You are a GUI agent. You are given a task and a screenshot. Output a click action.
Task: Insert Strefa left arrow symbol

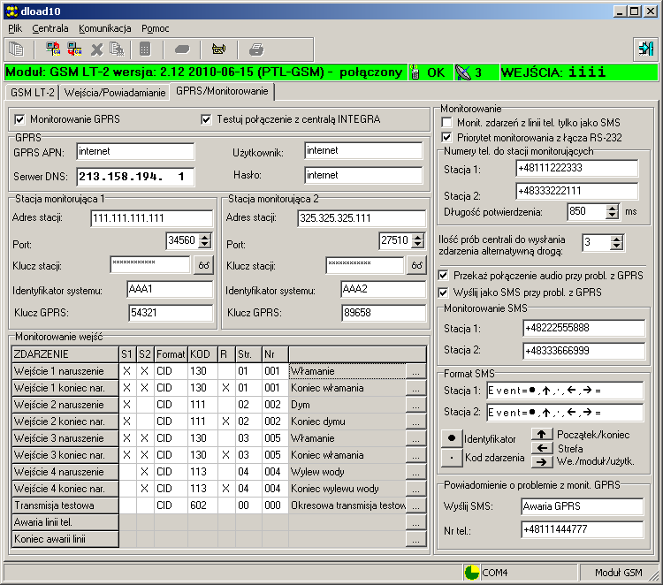(542, 448)
